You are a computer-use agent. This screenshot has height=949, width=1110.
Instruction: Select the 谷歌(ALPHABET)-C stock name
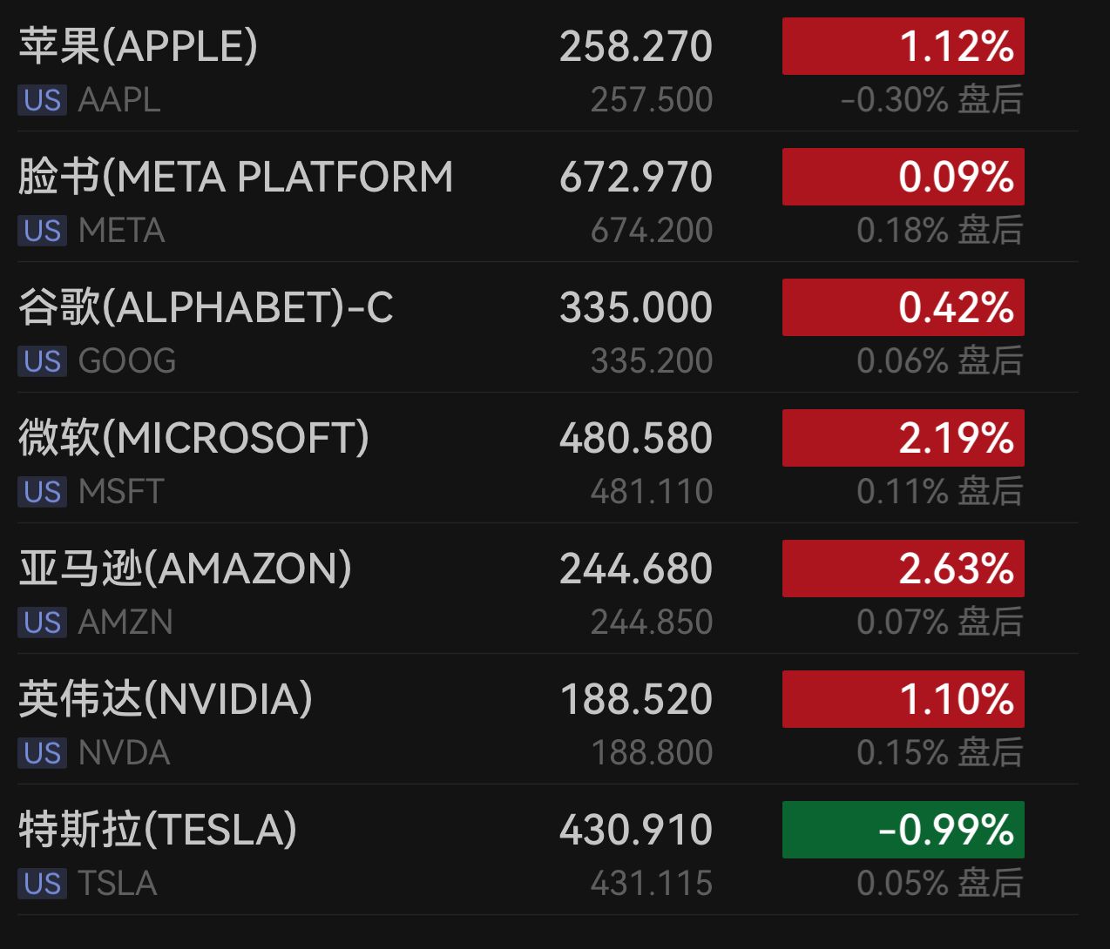(206, 307)
